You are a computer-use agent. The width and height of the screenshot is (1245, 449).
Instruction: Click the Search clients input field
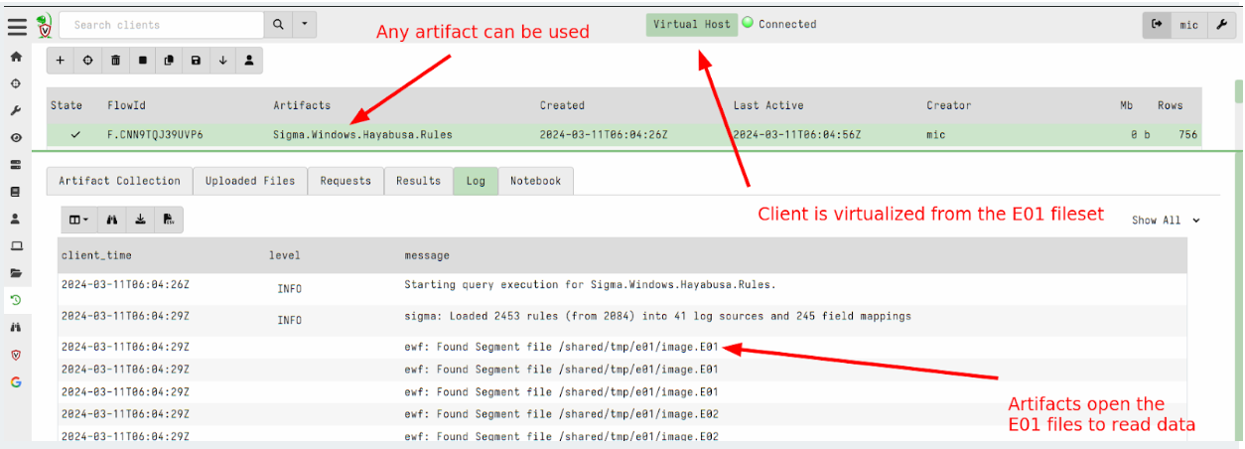click(x=161, y=25)
